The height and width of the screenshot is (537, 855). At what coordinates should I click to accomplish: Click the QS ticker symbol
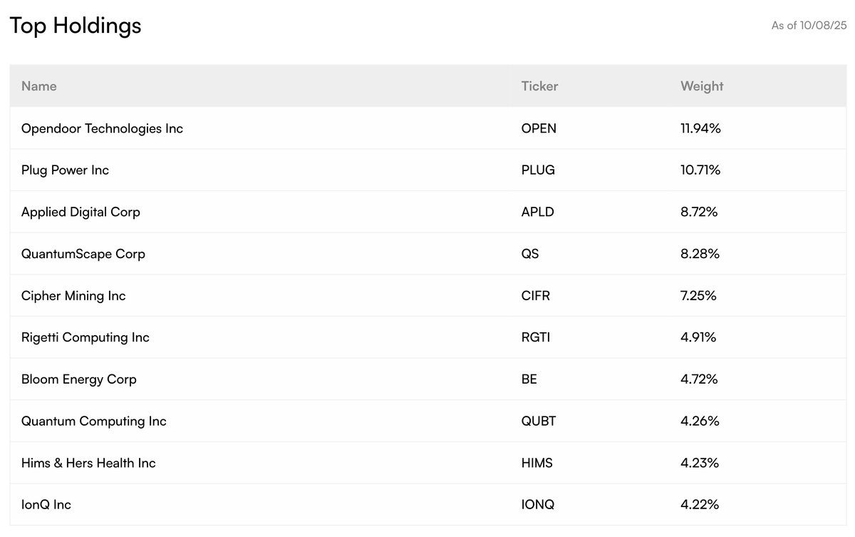pos(529,254)
